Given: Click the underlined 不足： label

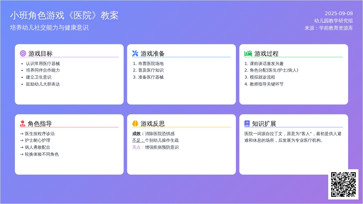Looking at the screenshot, I should [x=138, y=141].
